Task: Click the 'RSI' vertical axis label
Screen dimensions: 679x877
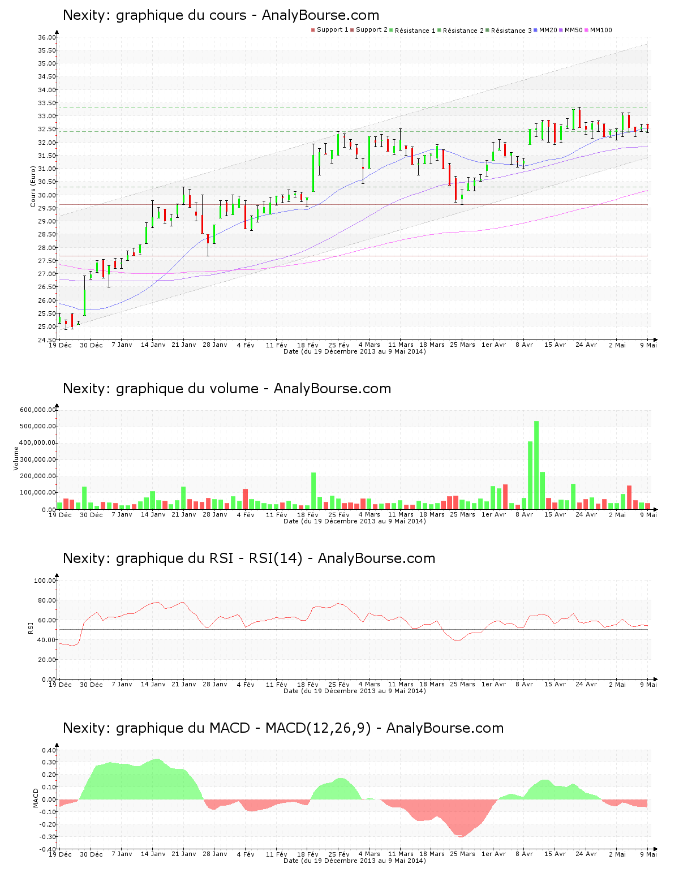Action: click(x=31, y=627)
